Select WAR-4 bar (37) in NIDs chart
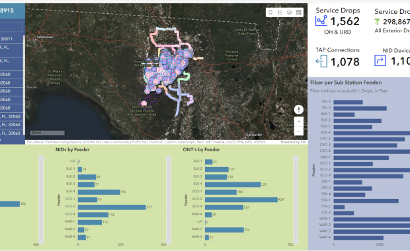Viewport: 410px width, 251px height. [82, 237]
